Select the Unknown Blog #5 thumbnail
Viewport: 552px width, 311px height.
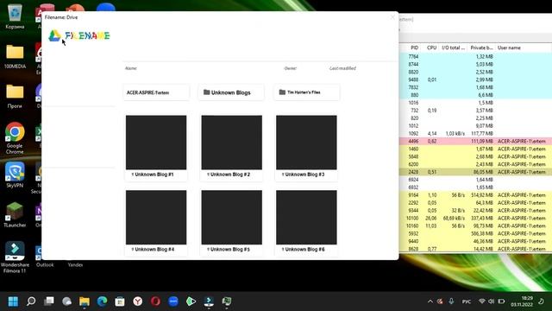232,217
